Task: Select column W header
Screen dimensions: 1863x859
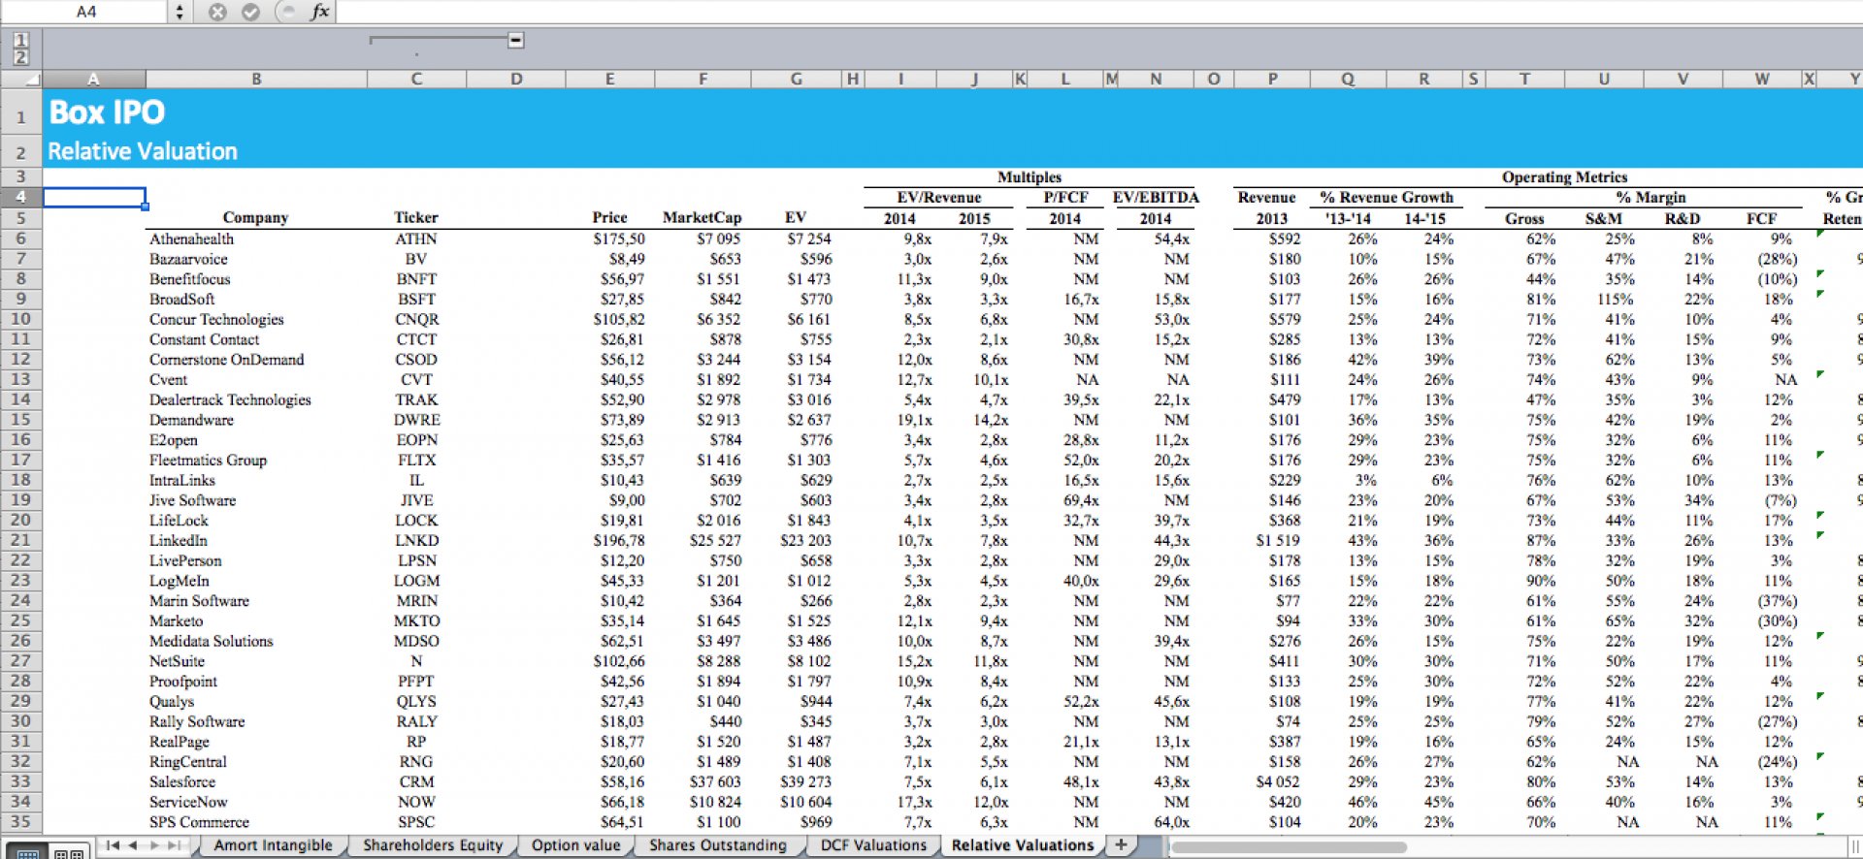Action: (x=1761, y=79)
